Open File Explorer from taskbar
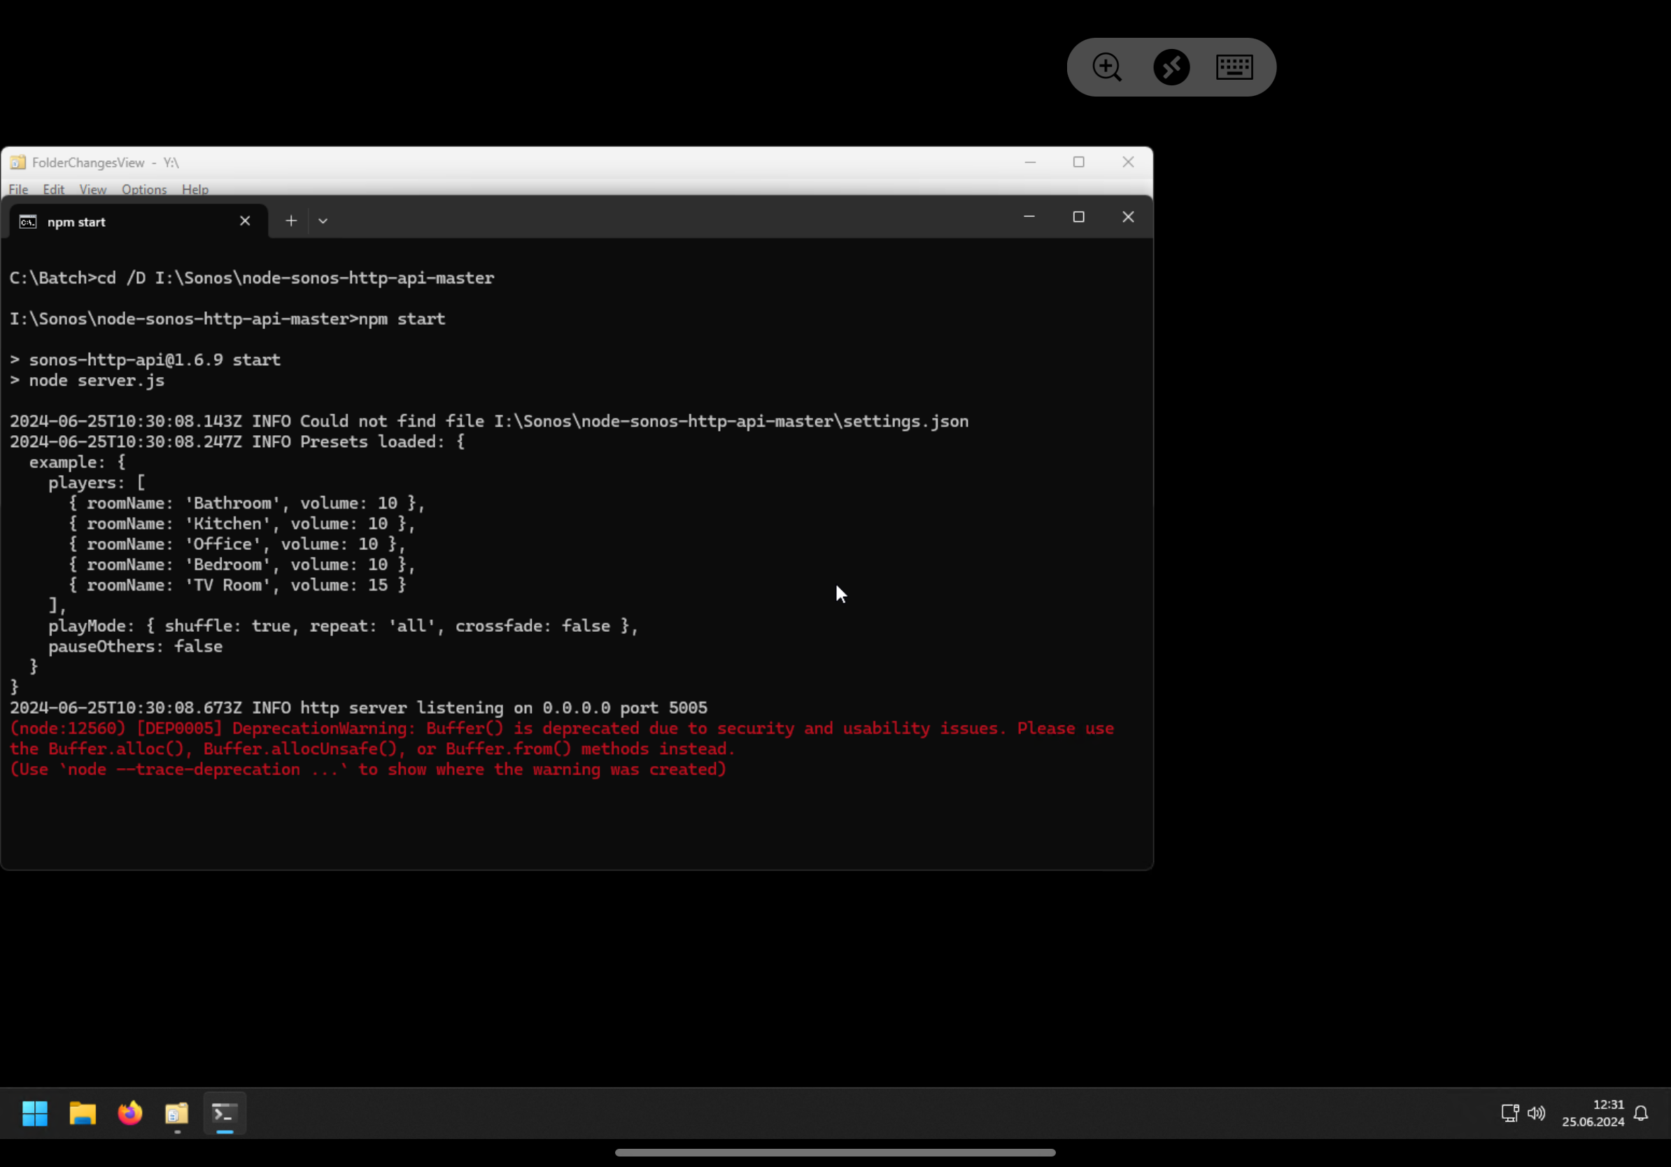Image resolution: width=1671 pixels, height=1167 pixels. click(x=83, y=1113)
